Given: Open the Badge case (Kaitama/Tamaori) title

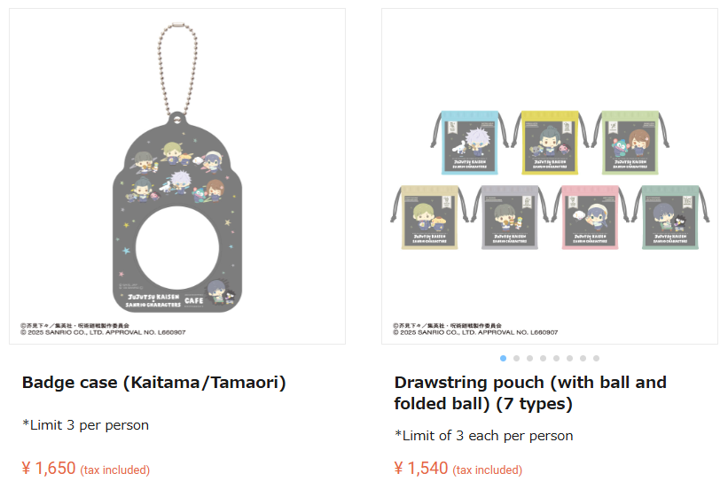Looking at the screenshot, I should (x=153, y=383).
